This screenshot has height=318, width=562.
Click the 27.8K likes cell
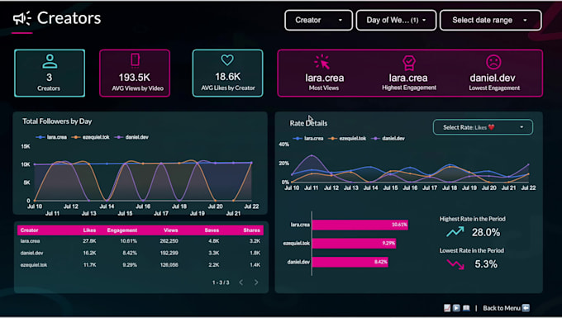click(89, 241)
